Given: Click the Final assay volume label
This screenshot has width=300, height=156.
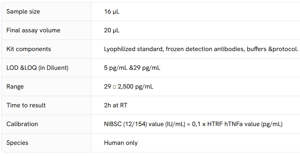Looking at the screenshot, I should [33, 30].
